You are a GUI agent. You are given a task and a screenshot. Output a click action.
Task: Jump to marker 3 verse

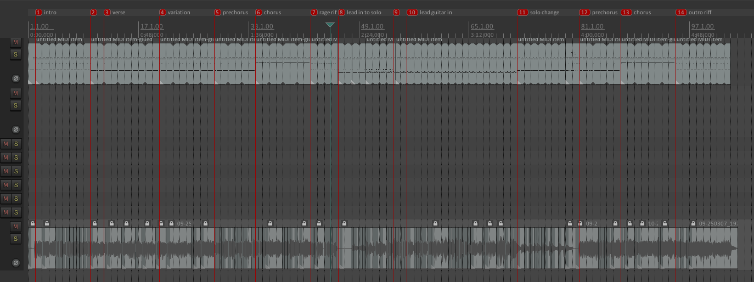[107, 12]
